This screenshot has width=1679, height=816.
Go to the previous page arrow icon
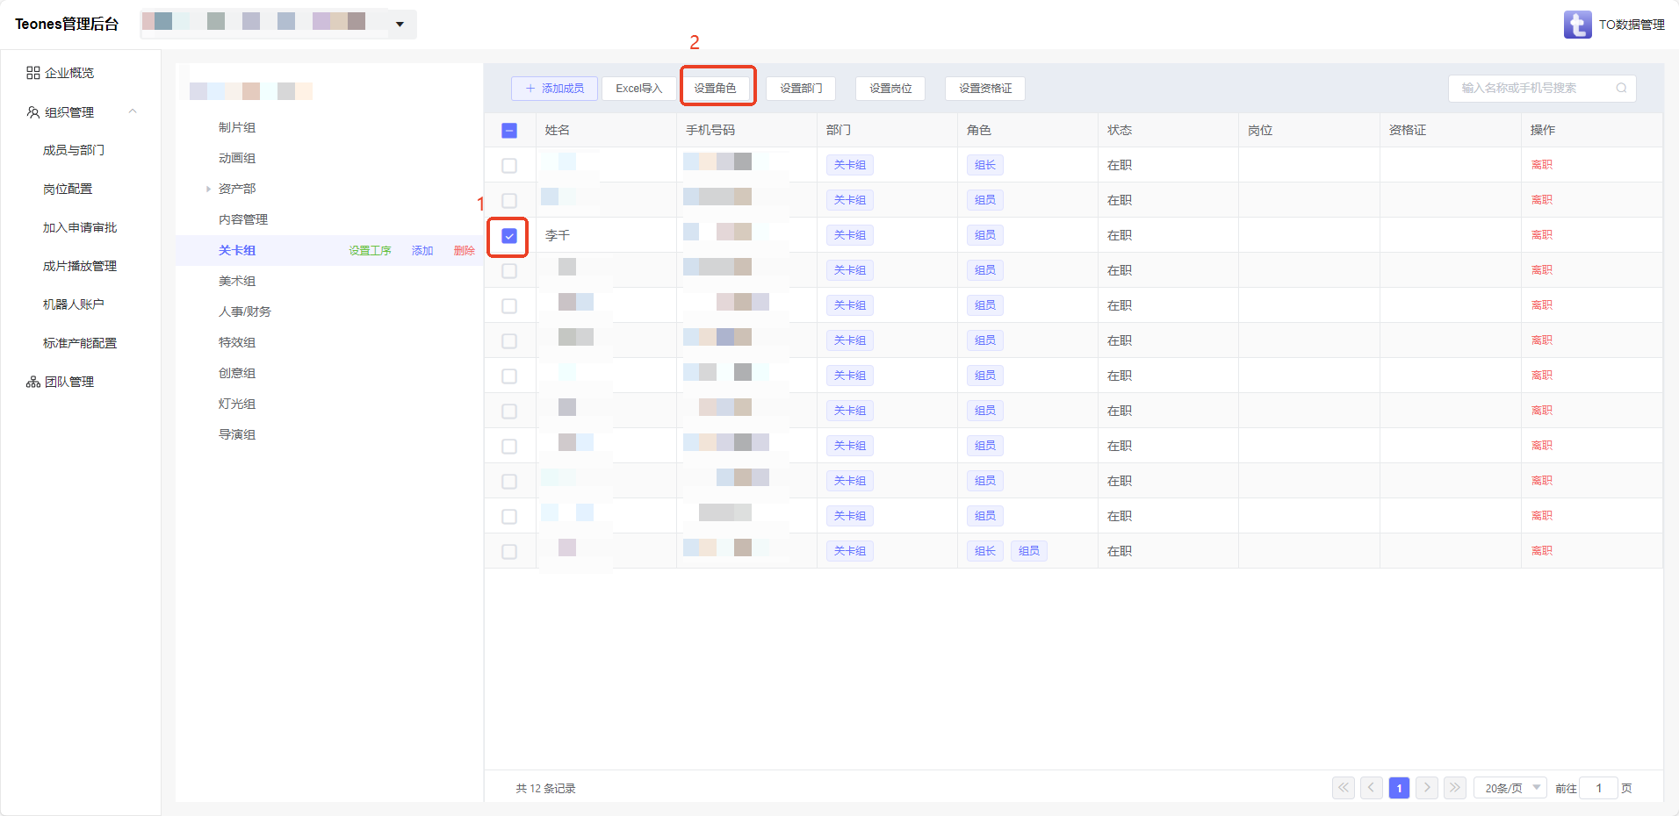click(x=1372, y=788)
